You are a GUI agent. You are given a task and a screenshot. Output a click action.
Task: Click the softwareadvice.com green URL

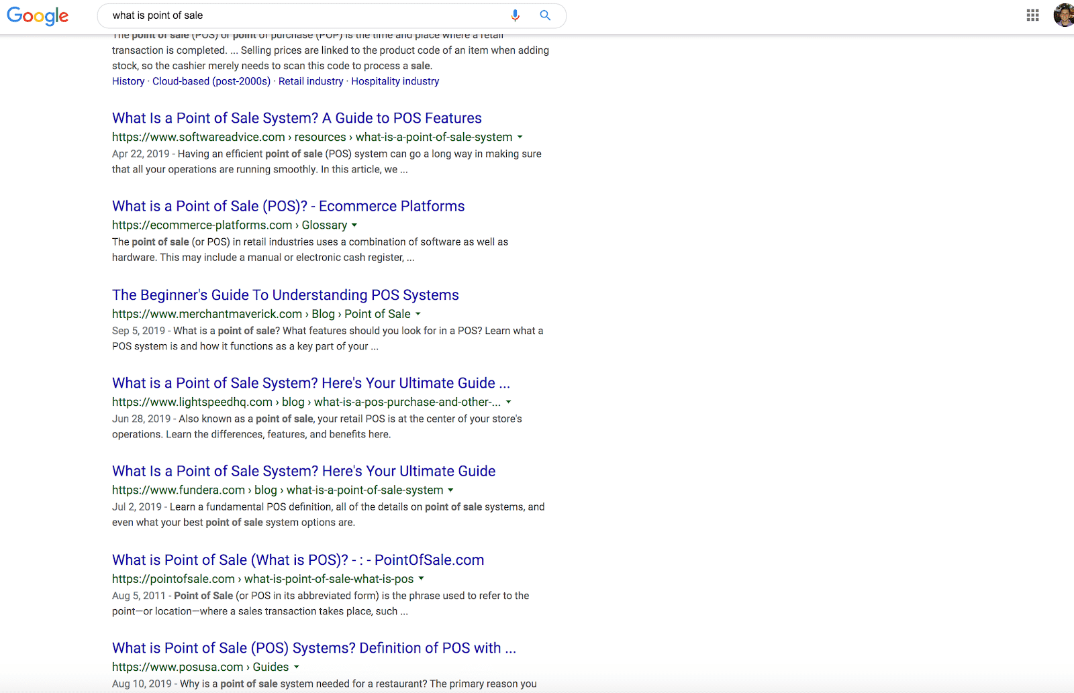click(312, 137)
